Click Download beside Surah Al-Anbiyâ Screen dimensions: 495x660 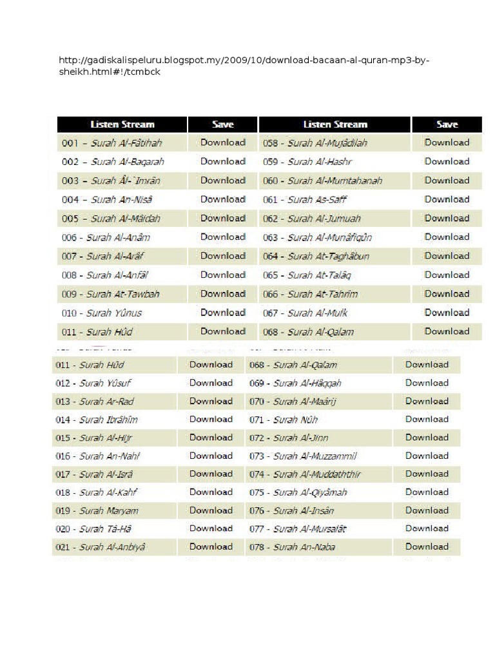tap(211, 547)
